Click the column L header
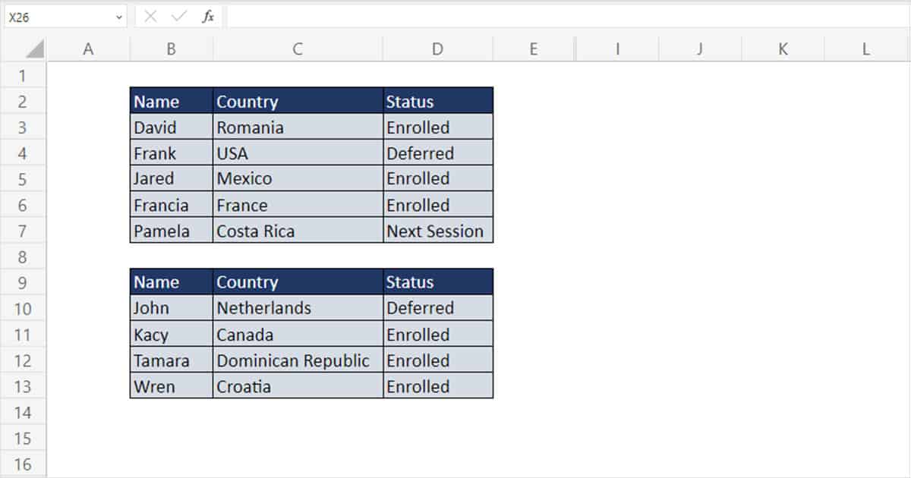The height and width of the screenshot is (478, 911). (865, 48)
